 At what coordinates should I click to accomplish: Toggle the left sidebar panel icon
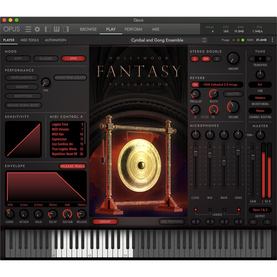tap(48, 29)
